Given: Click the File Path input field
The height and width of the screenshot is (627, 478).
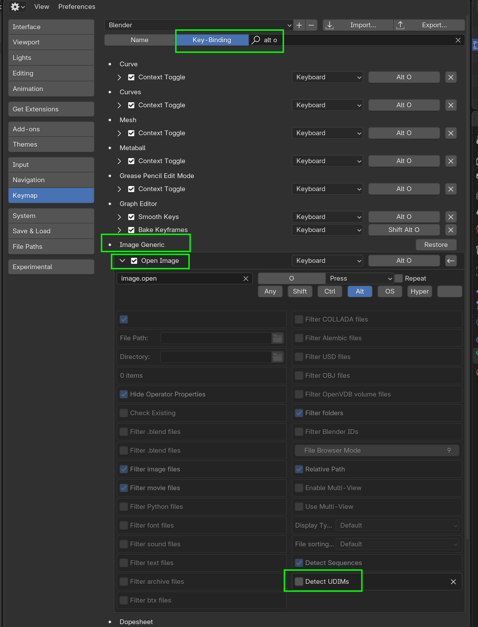Looking at the screenshot, I should [x=216, y=338].
